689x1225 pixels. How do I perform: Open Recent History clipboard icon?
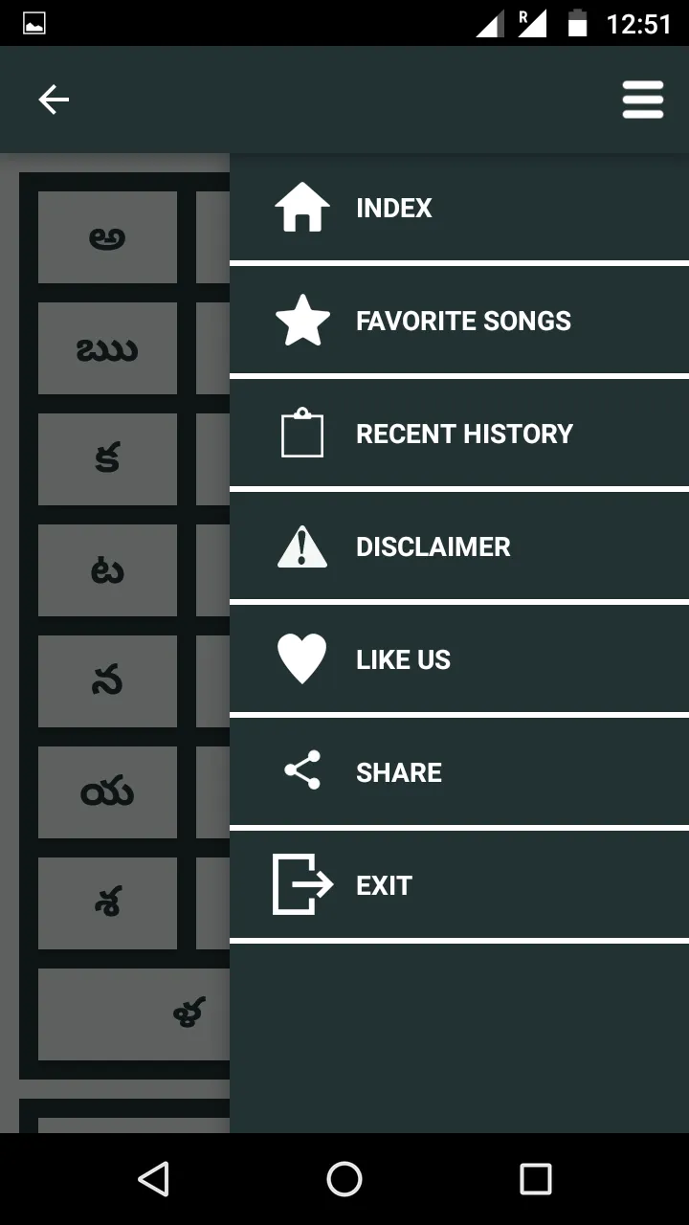tap(302, 434)
